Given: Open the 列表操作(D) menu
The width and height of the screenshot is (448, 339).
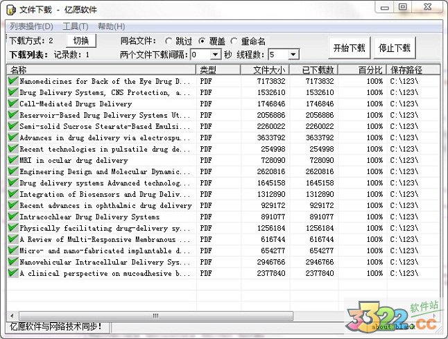Looking at the screenshot, I should (x=31, y=26).
